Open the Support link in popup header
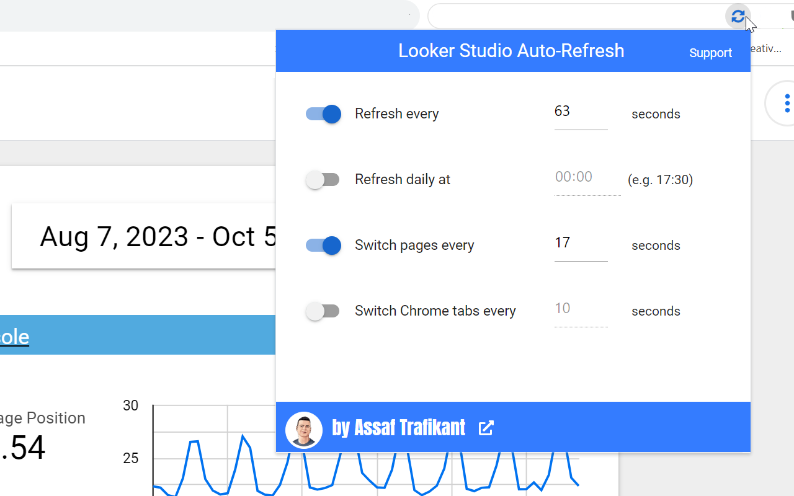Viewport: 794px width, 496px height. pyautogui.click(x=710, y=53)
